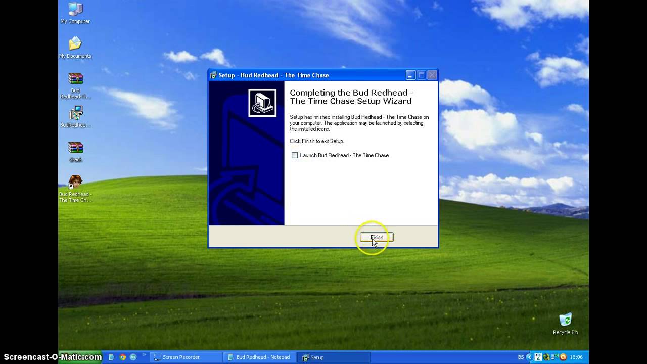
Task: Switch to Screen Recorder taskbar button
Action: 187,357
